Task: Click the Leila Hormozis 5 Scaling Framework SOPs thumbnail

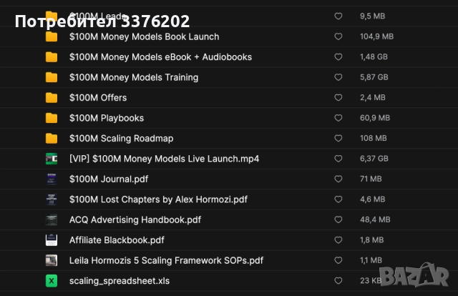Action: click(x=52, y=260)
